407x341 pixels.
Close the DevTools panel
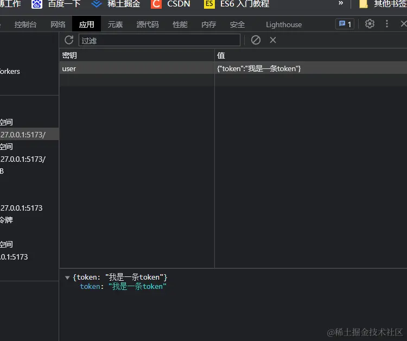click(403, 24)
